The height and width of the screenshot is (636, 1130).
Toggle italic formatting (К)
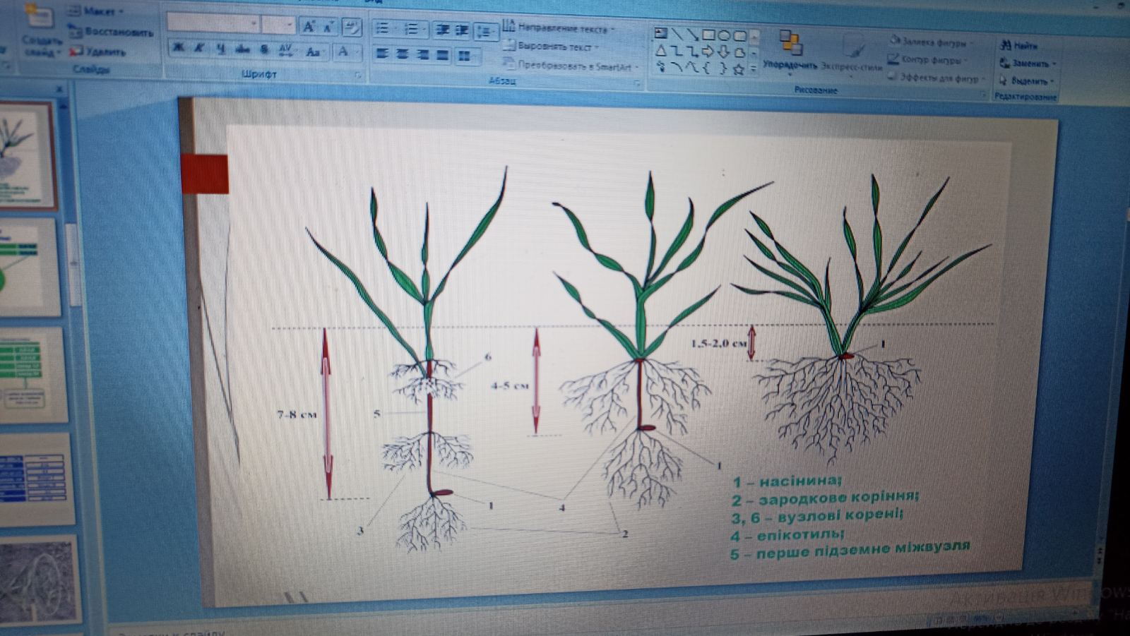200,48
